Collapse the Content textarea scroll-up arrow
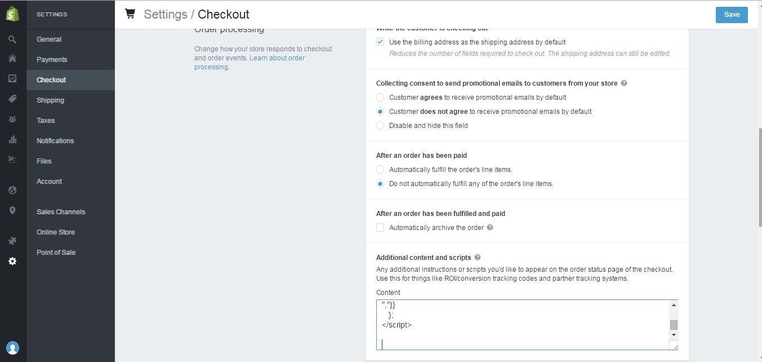This screenshot has height=362, width=762. tap(674, 305)
